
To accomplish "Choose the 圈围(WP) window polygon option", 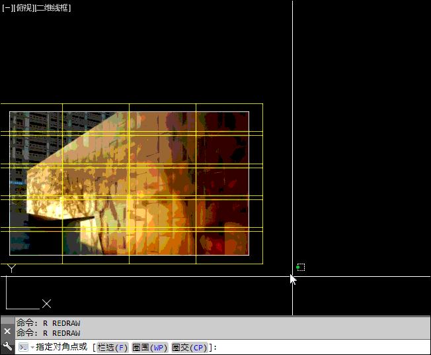I will [x=149, y=347].
